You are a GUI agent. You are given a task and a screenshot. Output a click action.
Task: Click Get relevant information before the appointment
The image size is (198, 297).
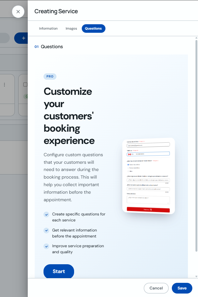coord(74,233)
